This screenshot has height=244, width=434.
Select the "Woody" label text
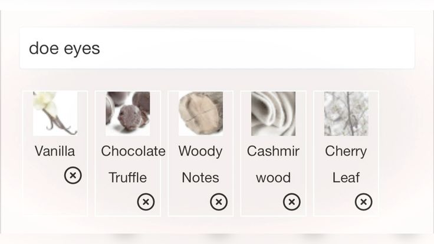pos(200,151)
